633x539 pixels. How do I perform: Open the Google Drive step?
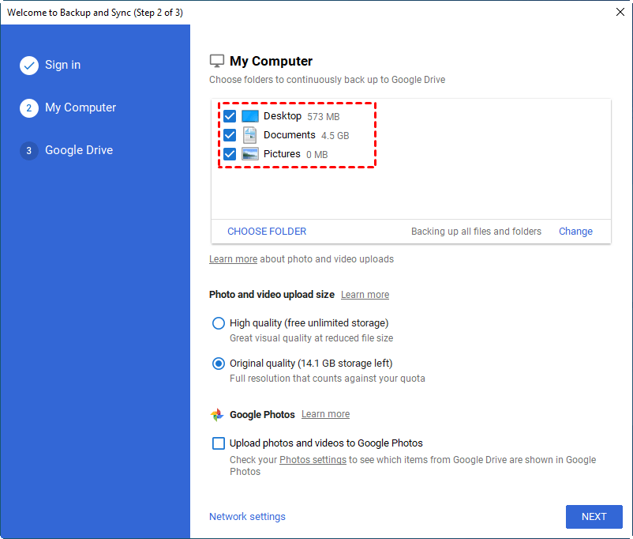tap(79, 150)
